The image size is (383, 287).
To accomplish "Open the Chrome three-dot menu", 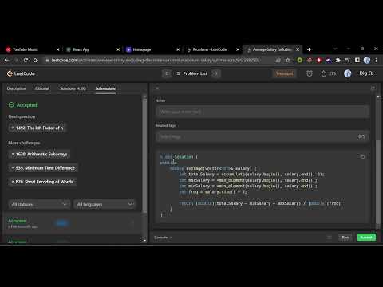I will point(376,61).
